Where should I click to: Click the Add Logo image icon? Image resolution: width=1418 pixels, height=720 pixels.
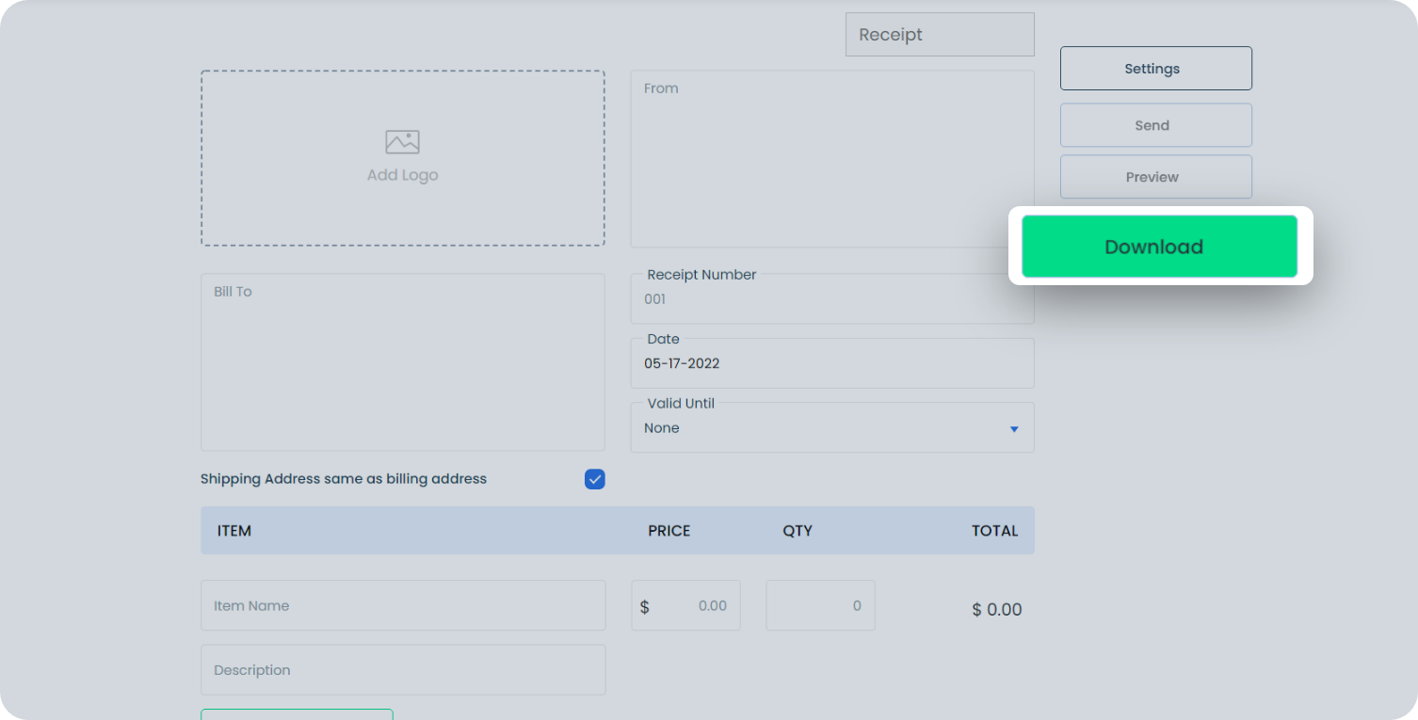(402, 140)
